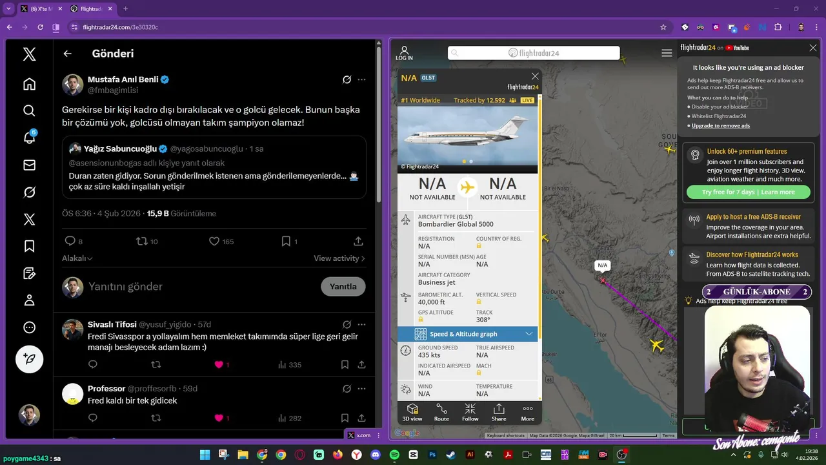The width and height of the screenshot is (826, 465).
Task: Open Steam from the taskbar
Action: pos(451,455)
